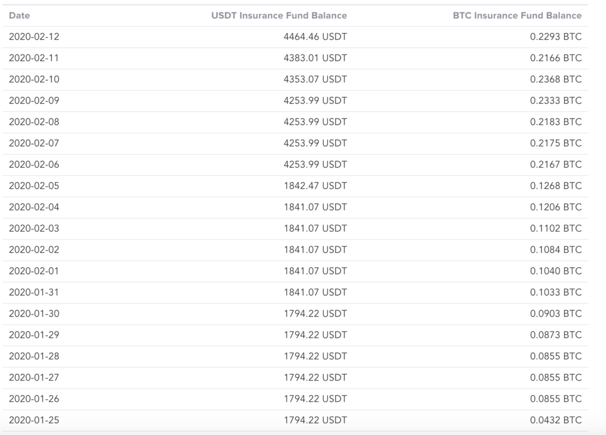Select the 1842.47 USDT value
The image size is (606, 435).
click(315, 185)
